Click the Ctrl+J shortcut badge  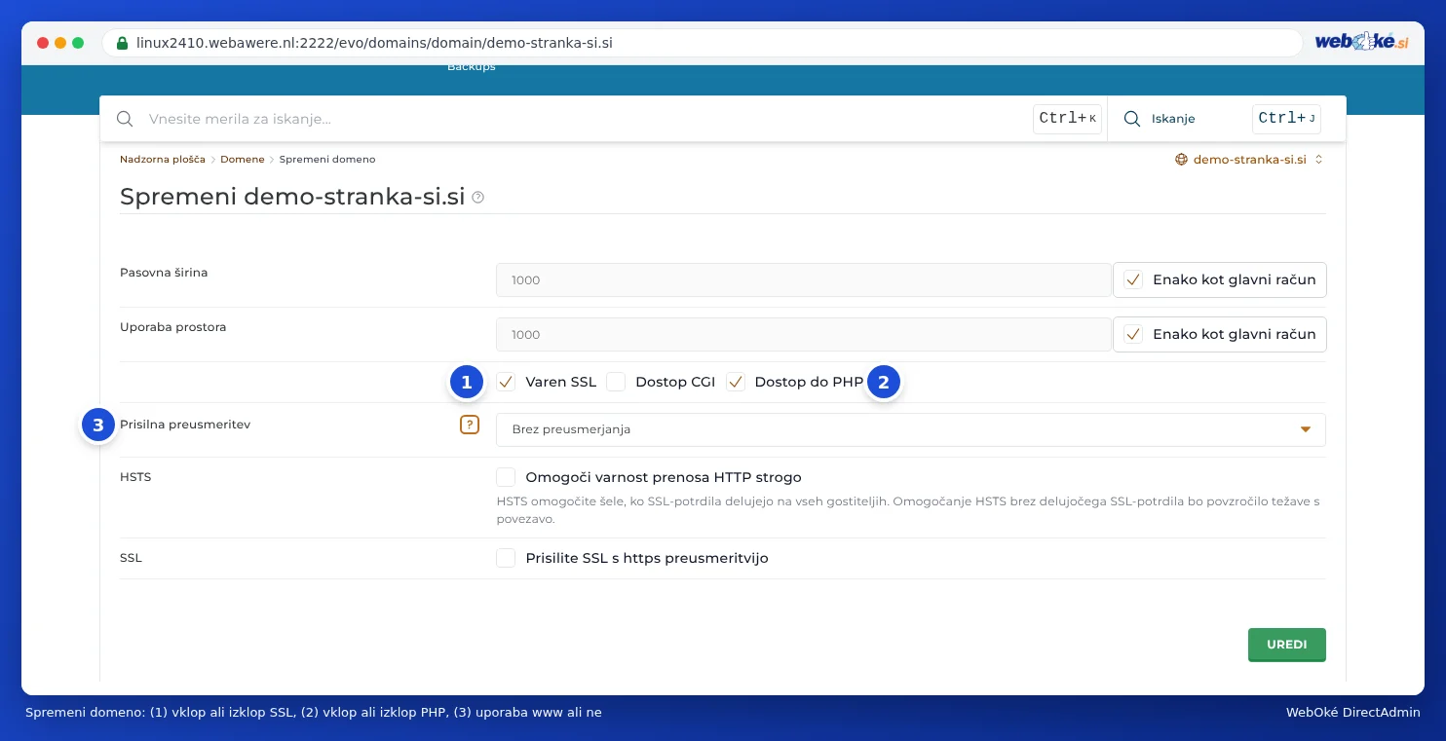pos(1286,119)
